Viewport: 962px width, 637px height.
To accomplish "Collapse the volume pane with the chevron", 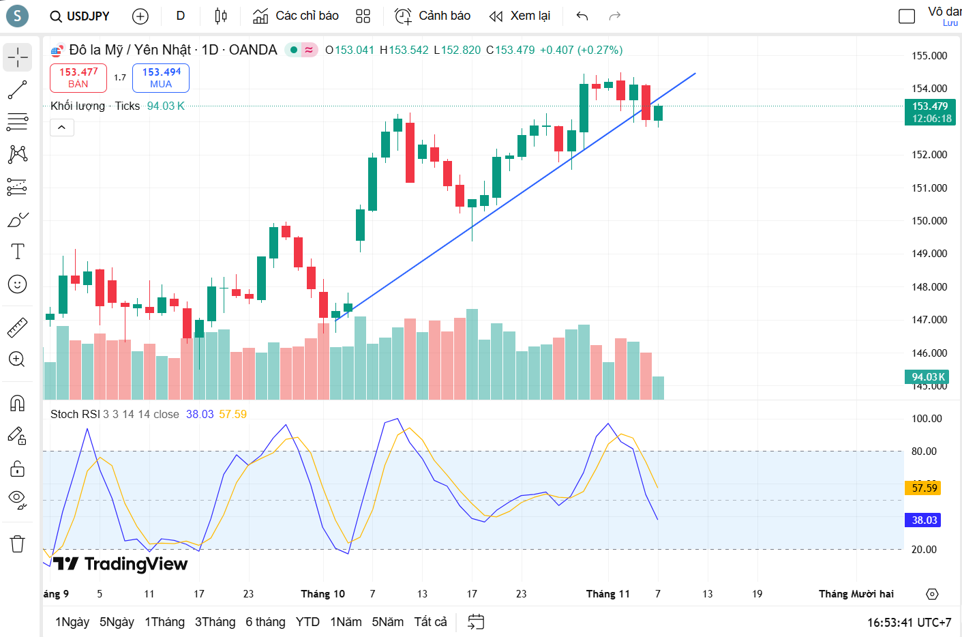I will 61,127.
